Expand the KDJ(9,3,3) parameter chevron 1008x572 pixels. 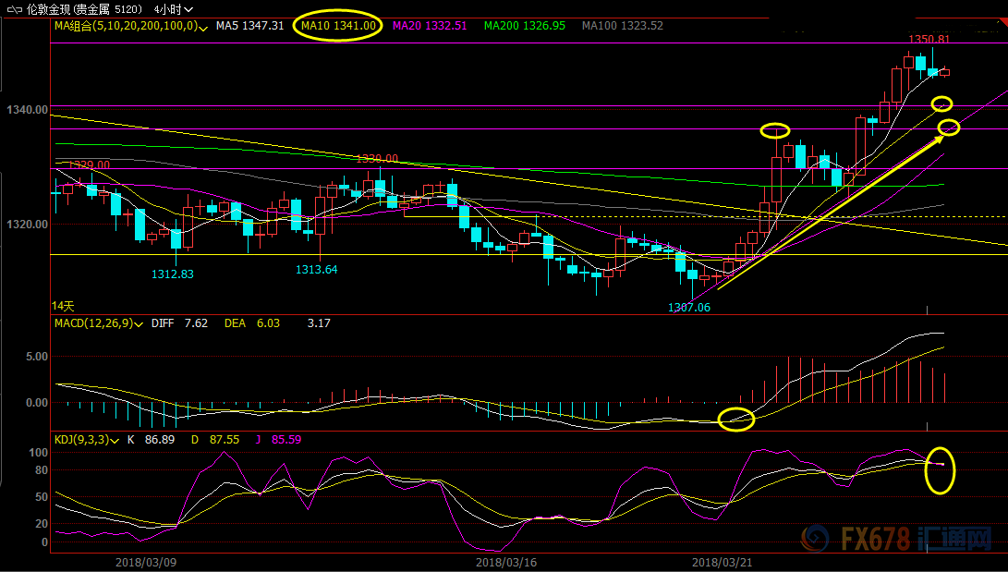(x=115, y=441)
